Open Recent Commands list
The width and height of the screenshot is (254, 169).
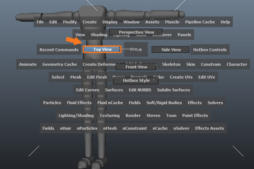click(x=59, y=50)
